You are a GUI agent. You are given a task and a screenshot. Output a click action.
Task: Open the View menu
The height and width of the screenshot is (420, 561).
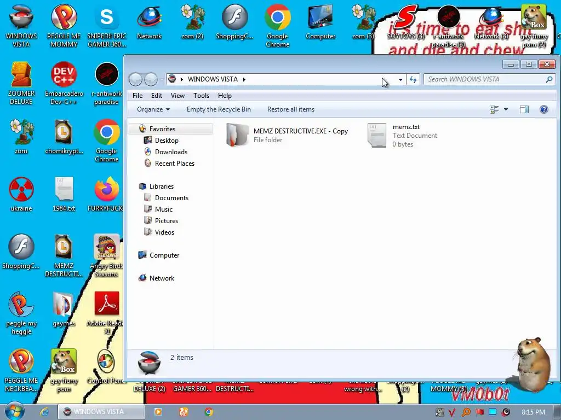[178, 95]
